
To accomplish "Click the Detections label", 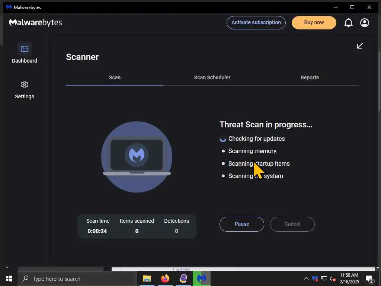I will tap(176, 221).
